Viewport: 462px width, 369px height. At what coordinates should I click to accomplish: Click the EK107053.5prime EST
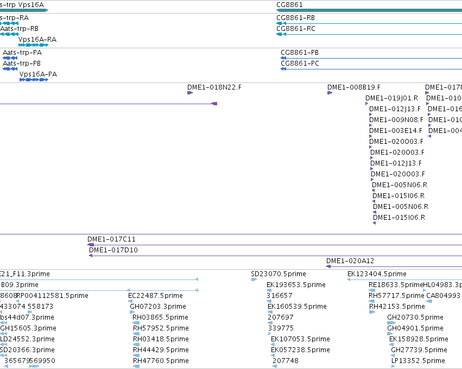tap(273, 345)
